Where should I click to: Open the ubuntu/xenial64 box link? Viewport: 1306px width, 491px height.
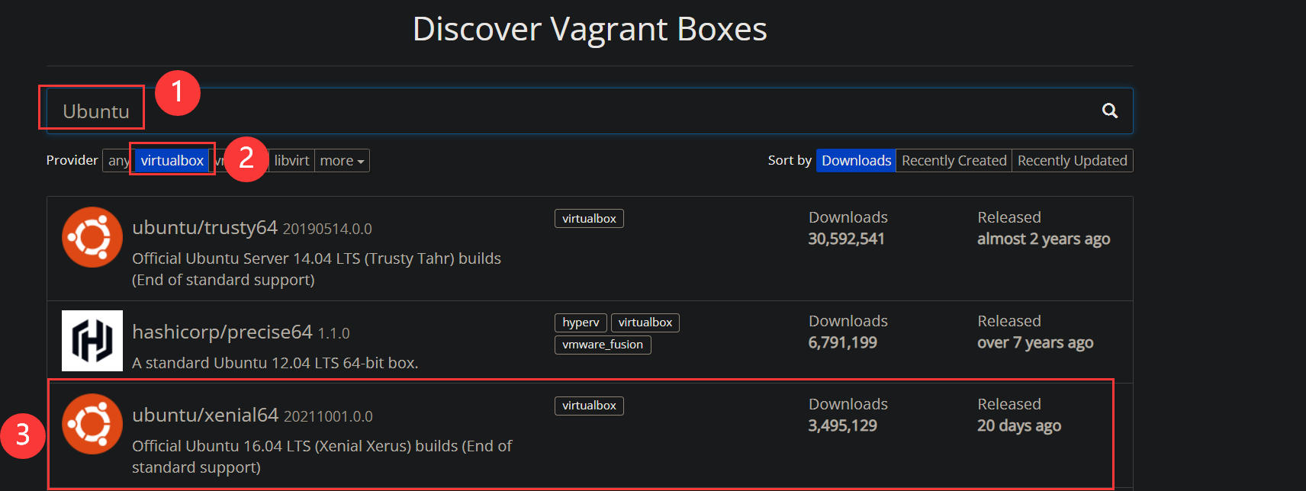(x=205, y=415)
